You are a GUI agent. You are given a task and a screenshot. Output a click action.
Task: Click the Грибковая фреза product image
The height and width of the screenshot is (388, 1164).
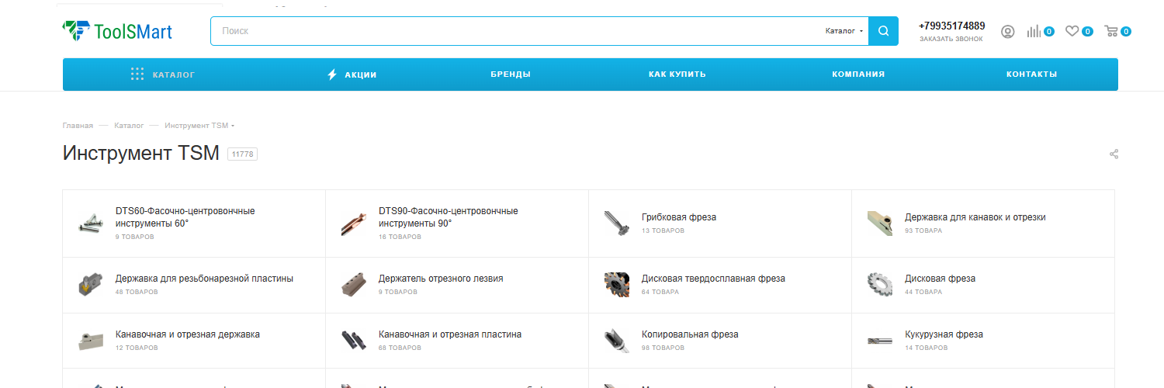coord(617,223)
